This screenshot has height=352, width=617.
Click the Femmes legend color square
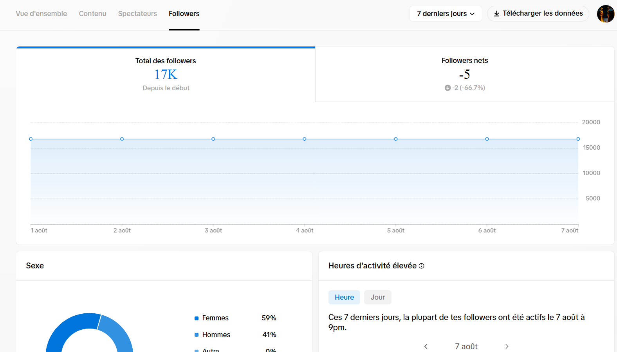197,318
